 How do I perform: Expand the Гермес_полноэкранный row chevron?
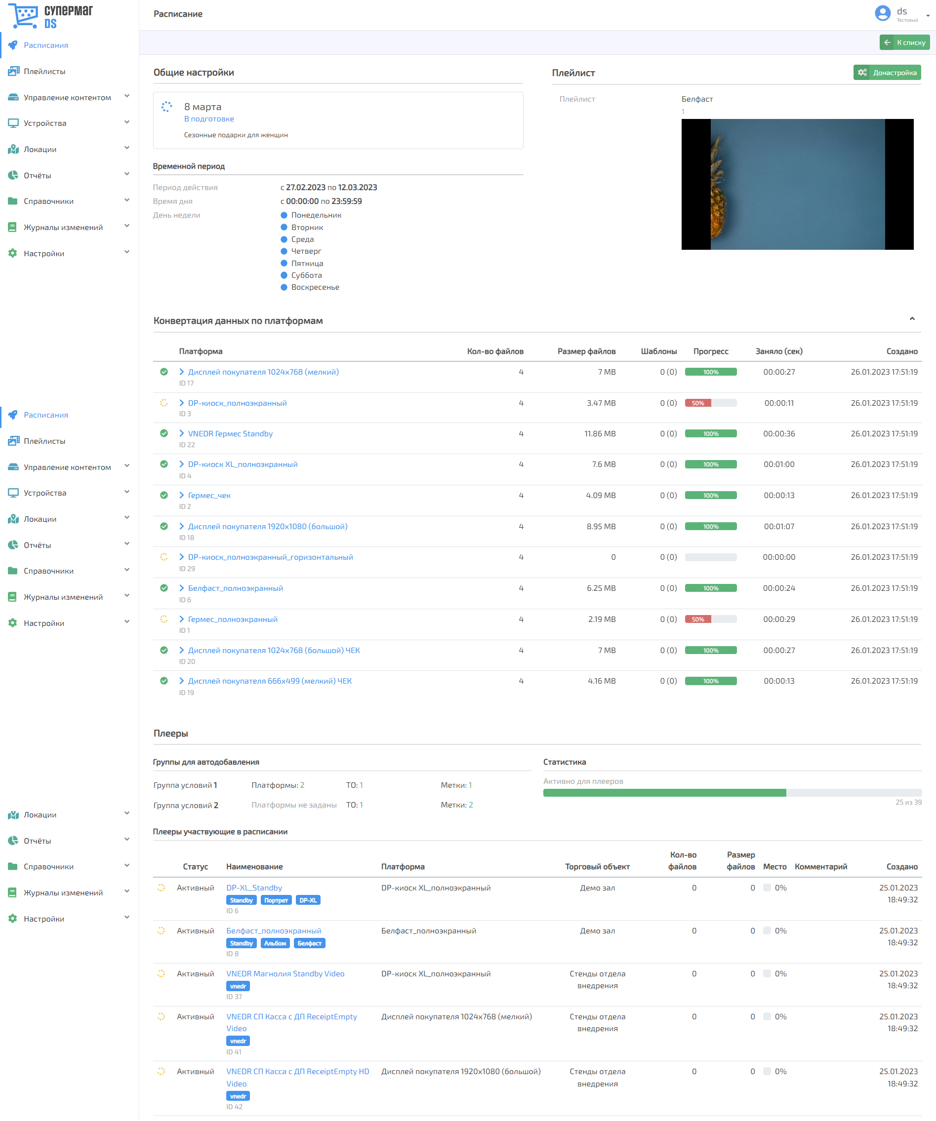pos(182,619)
